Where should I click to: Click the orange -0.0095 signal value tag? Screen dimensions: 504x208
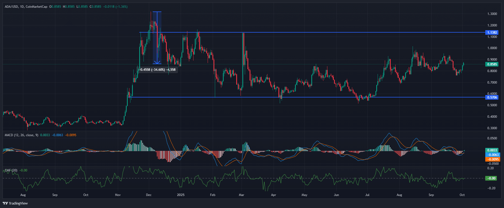(492, 159)
